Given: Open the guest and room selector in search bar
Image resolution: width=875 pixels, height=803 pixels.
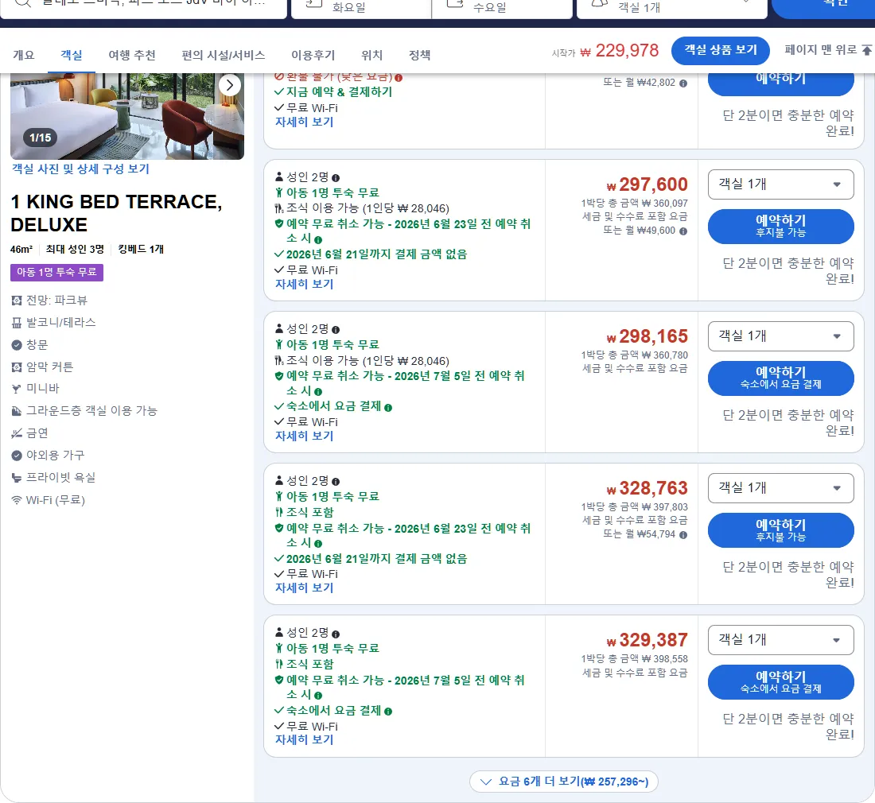Looking at the screenshot, I should click(x=672, y=8).
